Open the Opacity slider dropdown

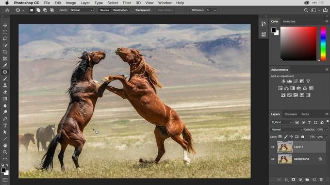pyautogui.click(x=326, y=129)
